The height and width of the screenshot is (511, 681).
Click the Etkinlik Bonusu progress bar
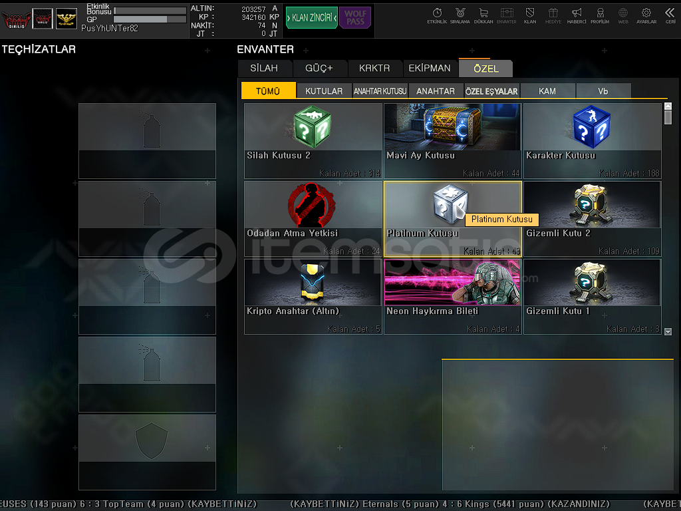point(150,11)
